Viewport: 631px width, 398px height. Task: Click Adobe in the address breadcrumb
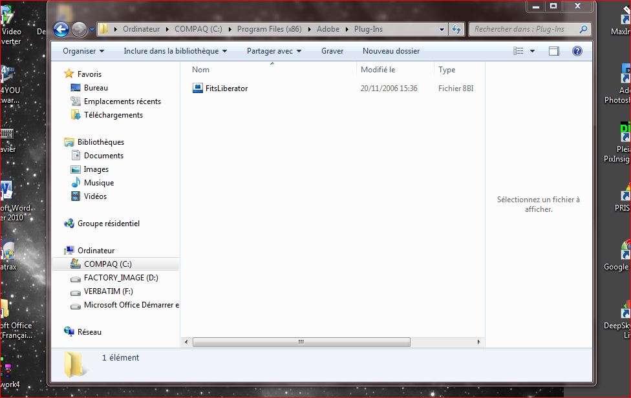[x=328, y=29]
